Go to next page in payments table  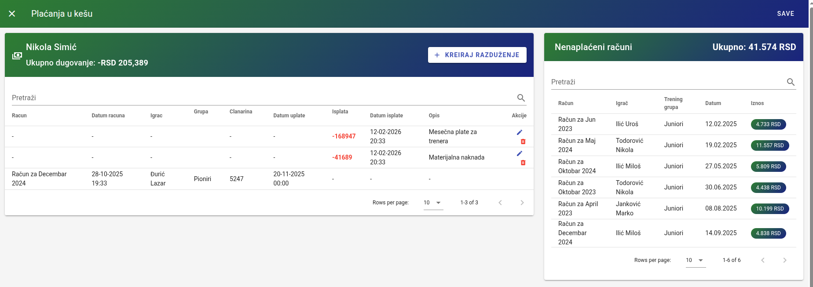522,203
